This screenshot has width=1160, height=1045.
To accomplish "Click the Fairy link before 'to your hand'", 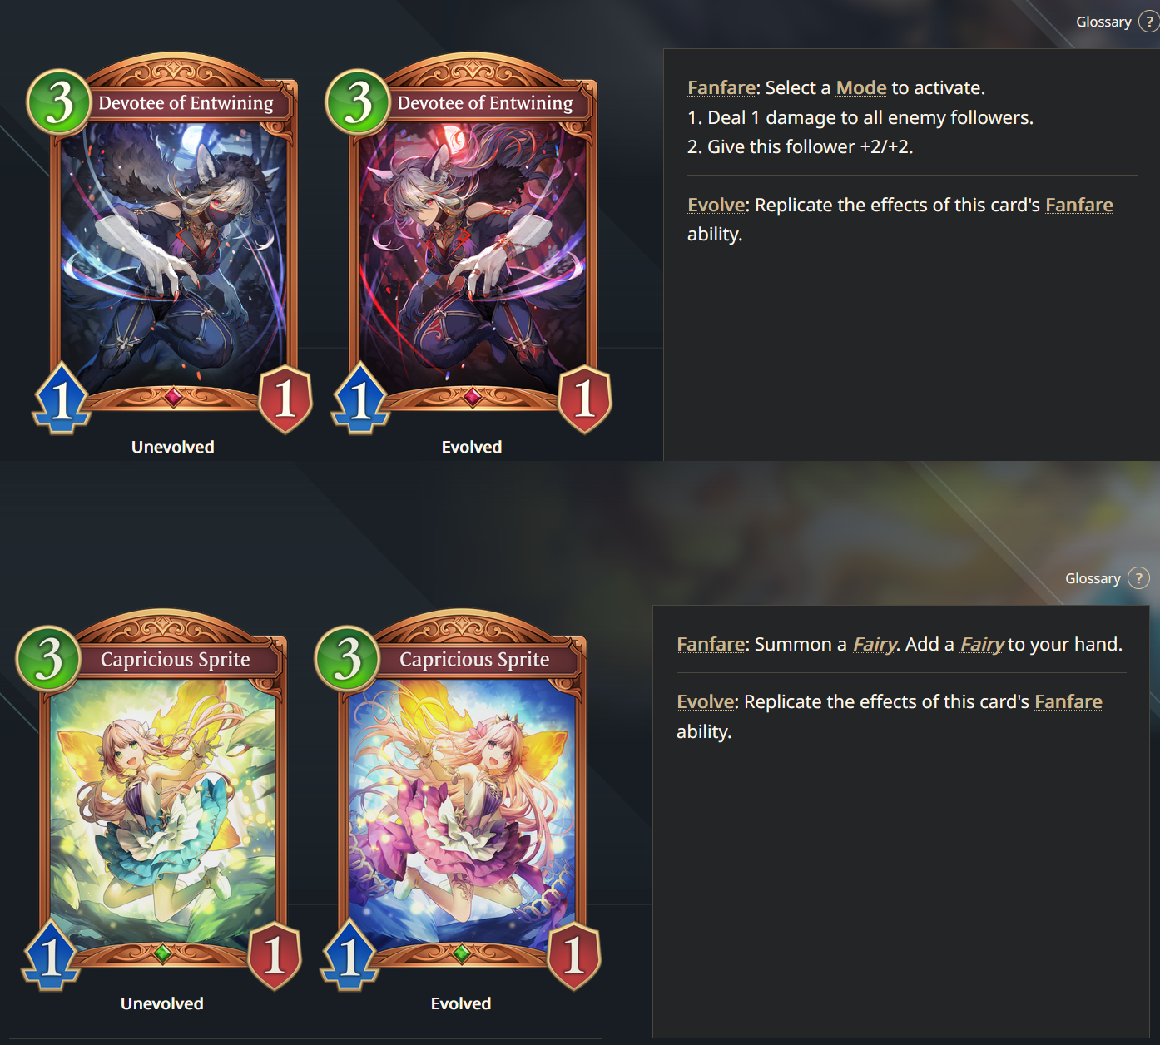I will point(982,644).
